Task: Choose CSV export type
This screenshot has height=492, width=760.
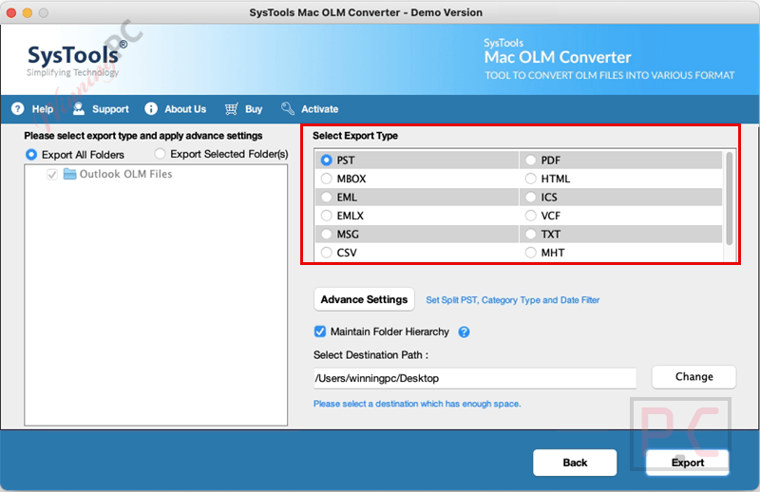Action: click(326, 253)
